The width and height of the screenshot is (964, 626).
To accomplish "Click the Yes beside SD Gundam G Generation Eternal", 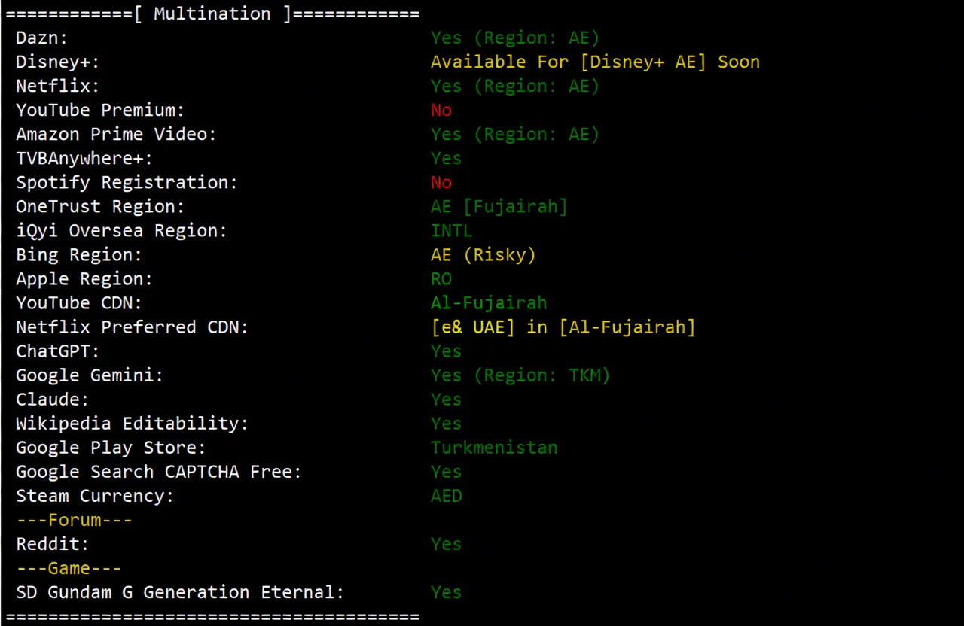I will tap(447, 592).
